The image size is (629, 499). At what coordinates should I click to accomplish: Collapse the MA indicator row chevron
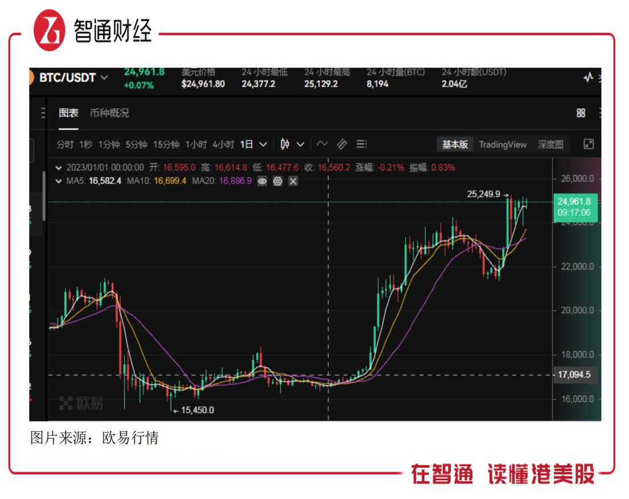[x=59, y=182]
